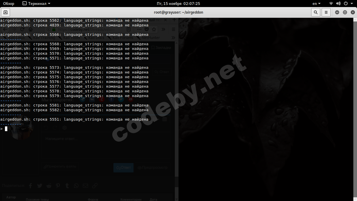Click the error line with строка 5581
Viewport: 357px width, 201px height.
click(x=74, y=105)
